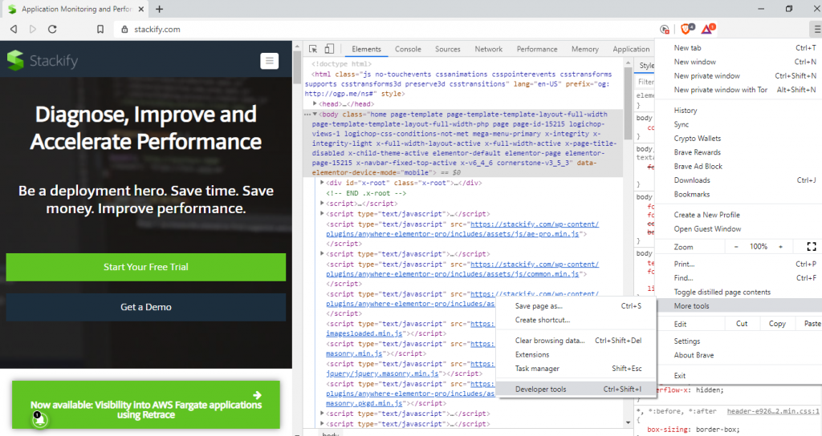This screenshot has width=822, height=436.
Task: Open a new tab with plus button
Action: pyautogui.click(x=160, y=9)
